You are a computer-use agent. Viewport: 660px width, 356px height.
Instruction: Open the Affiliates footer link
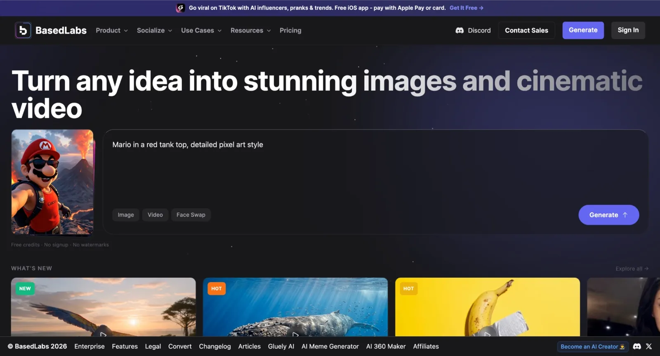426,347
